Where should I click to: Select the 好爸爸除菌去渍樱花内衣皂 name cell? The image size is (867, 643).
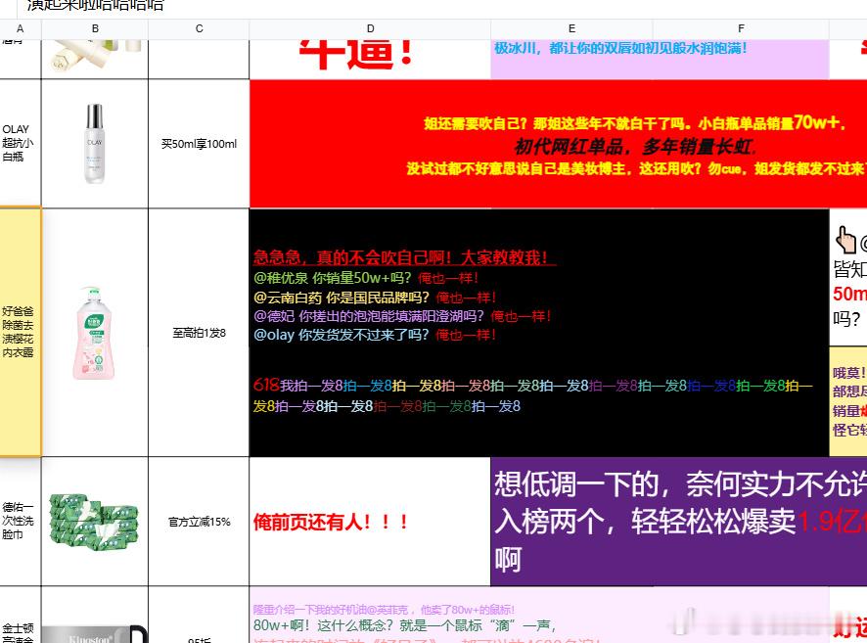(x=21, y=333)
